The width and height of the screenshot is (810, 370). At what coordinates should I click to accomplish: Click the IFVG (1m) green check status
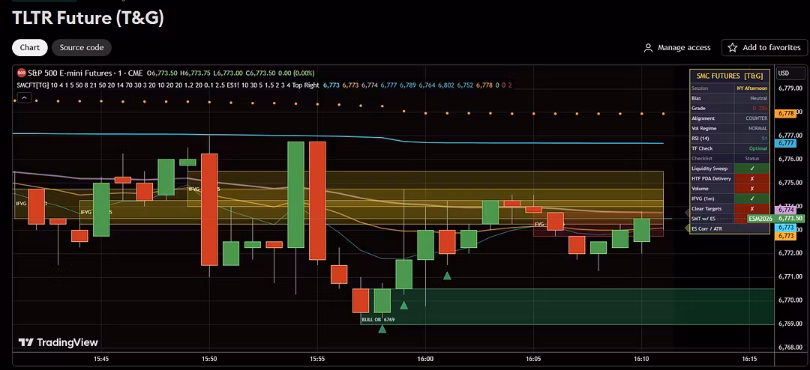tap(751, 198)
